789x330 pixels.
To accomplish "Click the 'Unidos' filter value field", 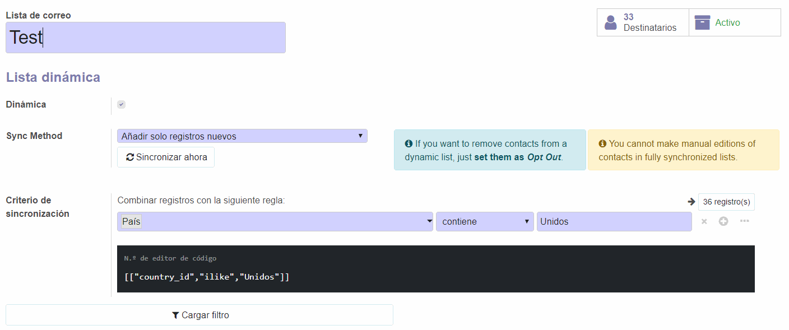I will tap(614, 221).
